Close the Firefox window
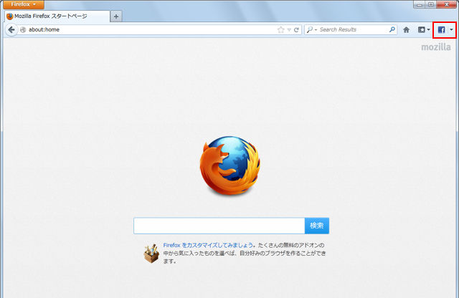 click(x=447, y=4)
